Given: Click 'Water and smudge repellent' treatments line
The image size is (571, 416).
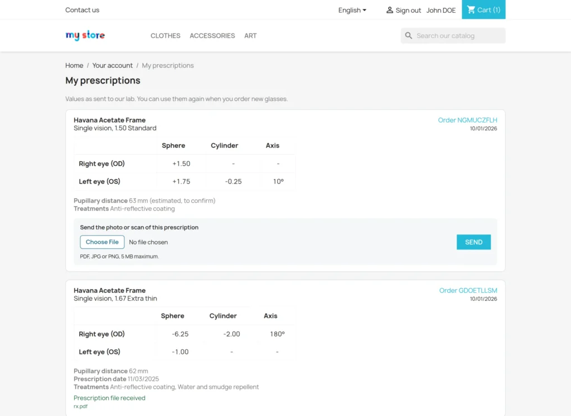Looking at the screenshot, I should click(166, 387).
